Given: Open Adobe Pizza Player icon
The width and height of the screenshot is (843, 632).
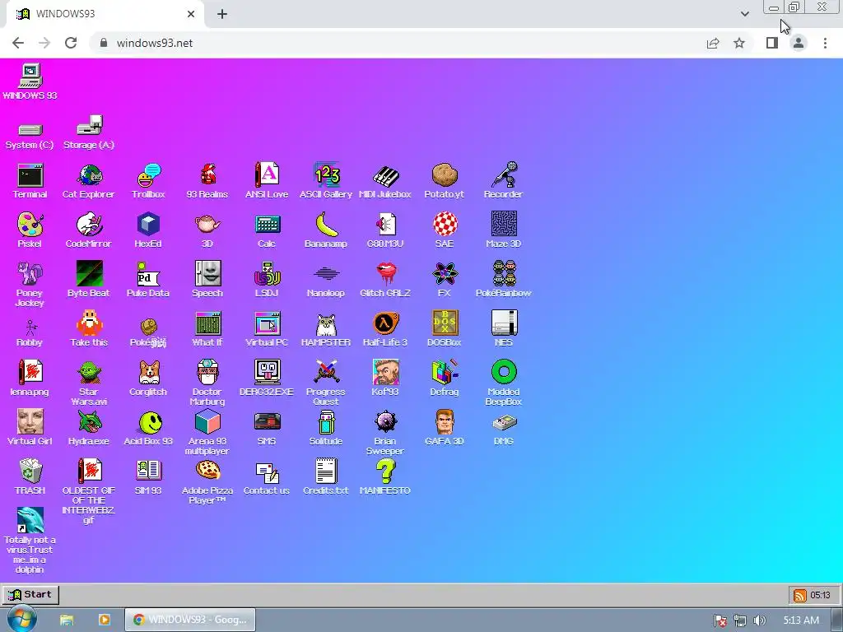Looking at the screenshot, I should tap(207, 482).
